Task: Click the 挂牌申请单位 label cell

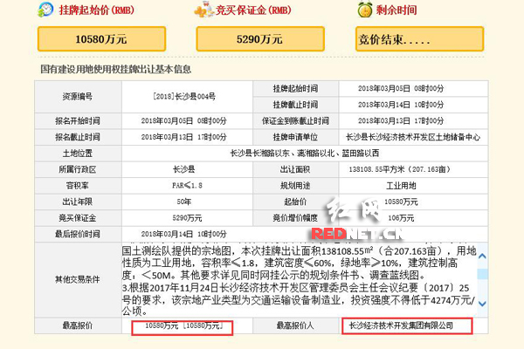Action: click(x=296, y=137)
